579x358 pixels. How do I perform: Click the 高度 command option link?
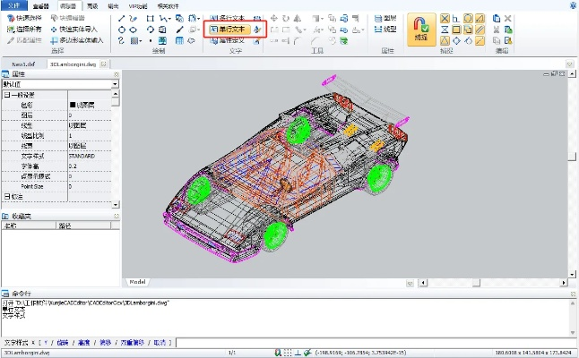pos(82,343)
